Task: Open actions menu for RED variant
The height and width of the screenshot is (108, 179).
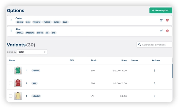Action: 155,83
